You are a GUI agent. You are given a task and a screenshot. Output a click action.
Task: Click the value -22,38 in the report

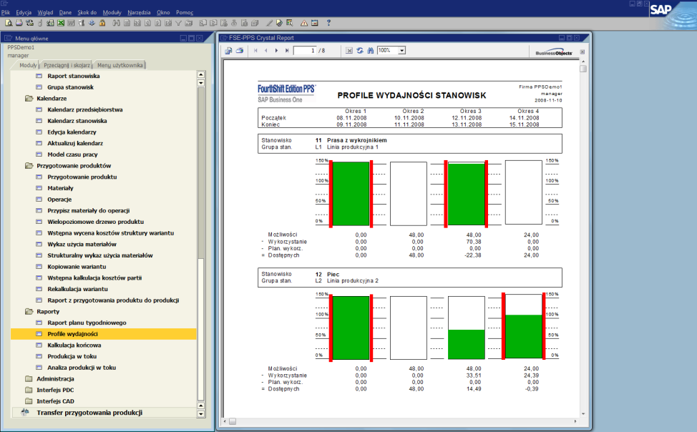[473, 255]
